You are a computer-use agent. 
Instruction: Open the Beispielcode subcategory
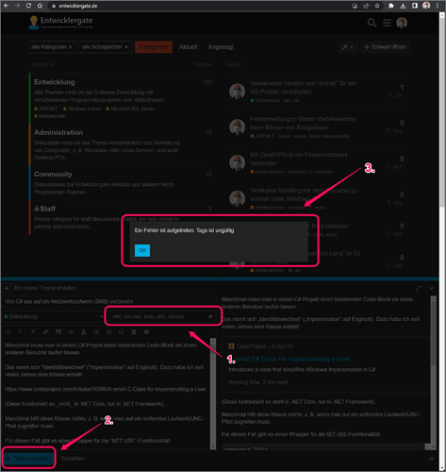click(x=49, y=116)
